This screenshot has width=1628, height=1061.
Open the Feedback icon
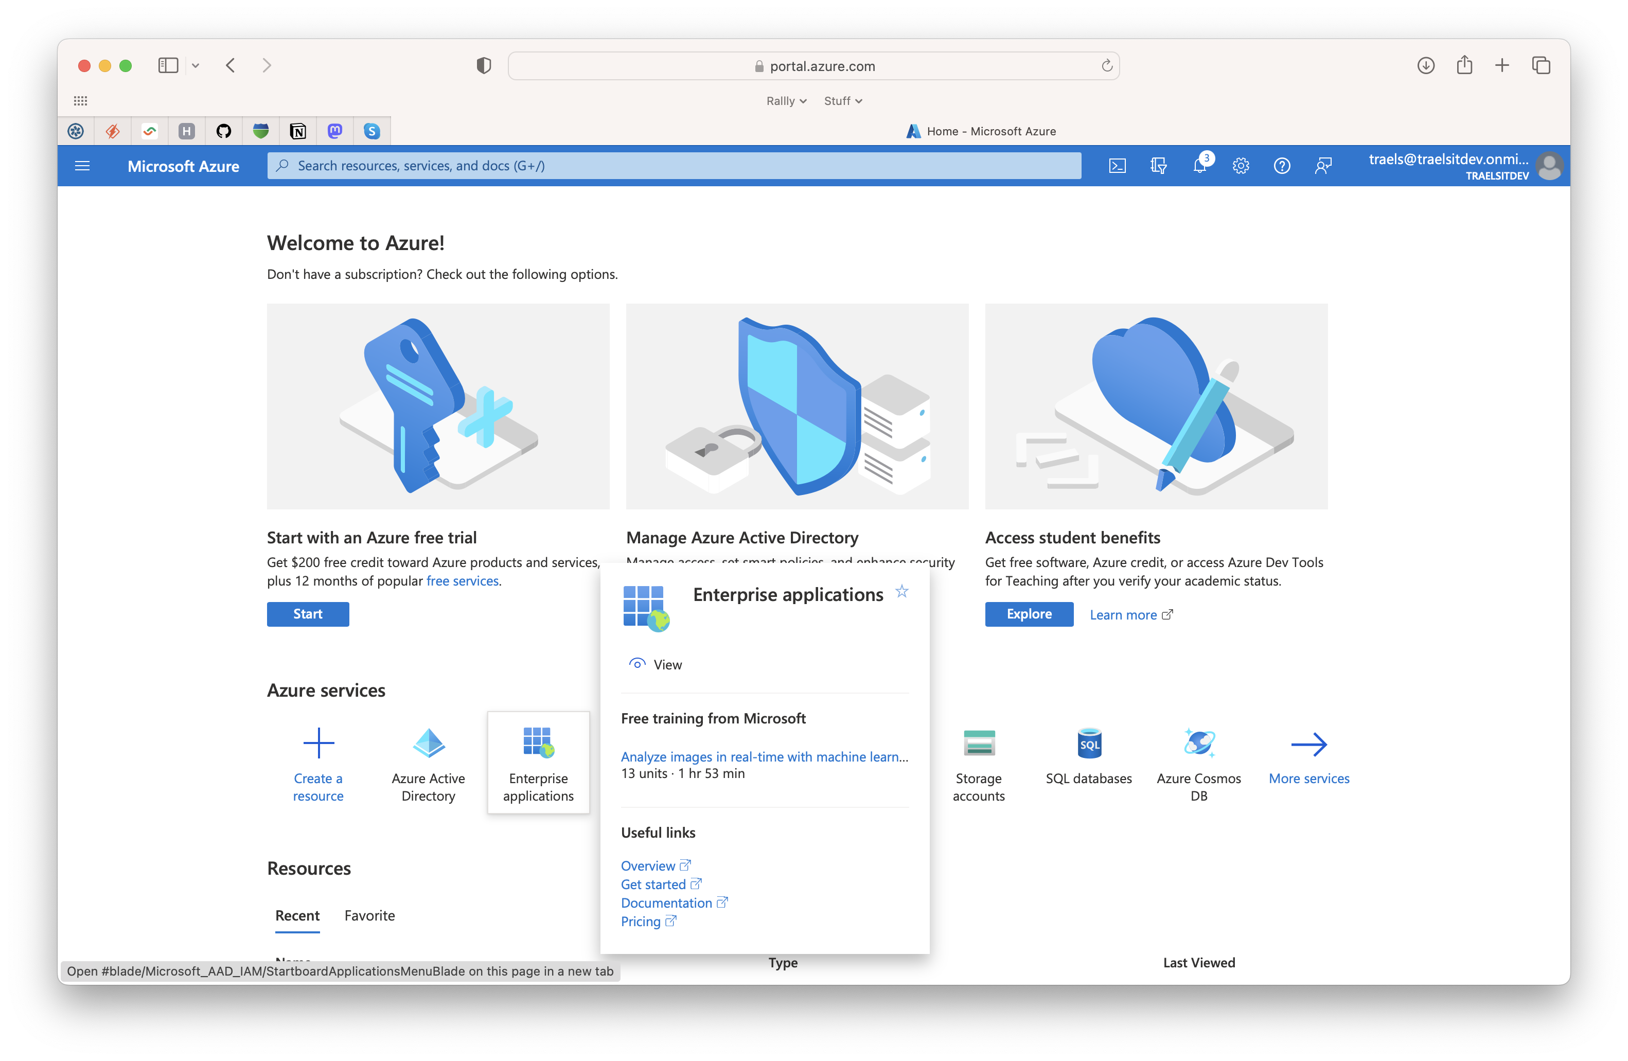[x=1323, y=166]
